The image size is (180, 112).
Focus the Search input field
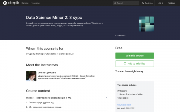[126, 3]
